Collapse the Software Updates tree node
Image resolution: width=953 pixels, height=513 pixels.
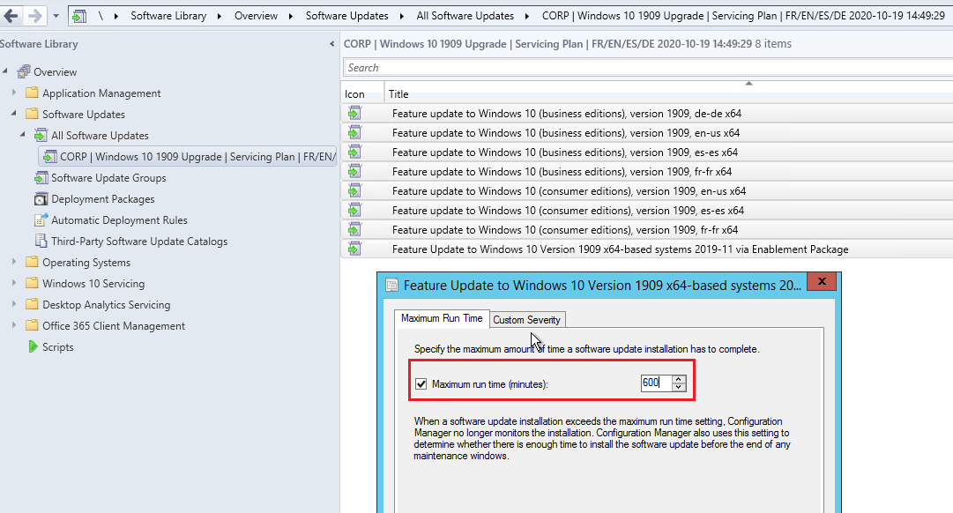coord(14,114)
